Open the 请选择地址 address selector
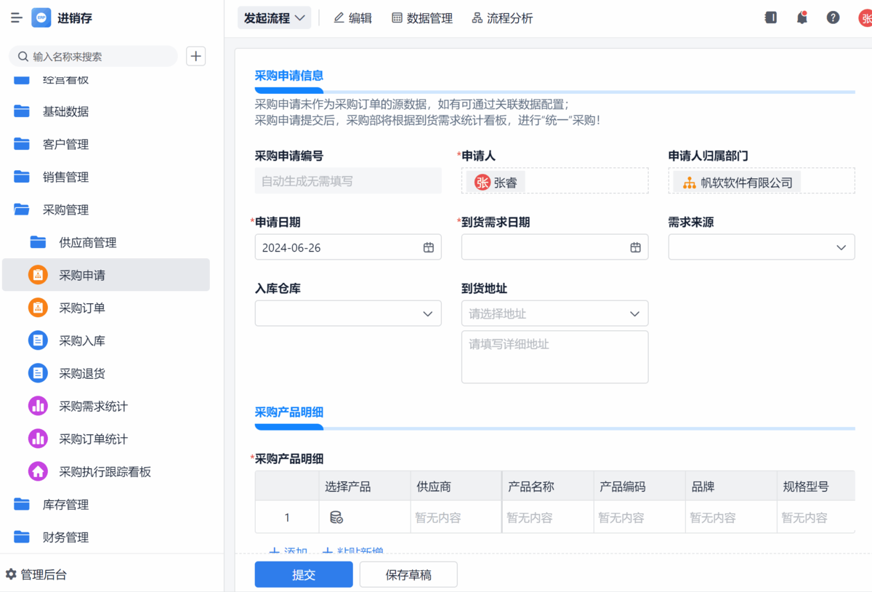The width and height of the screenshot is (872, 592). coord(554,313)
